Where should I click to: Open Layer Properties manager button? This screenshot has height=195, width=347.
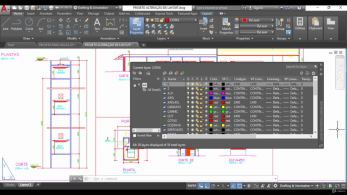pos(137,26)
